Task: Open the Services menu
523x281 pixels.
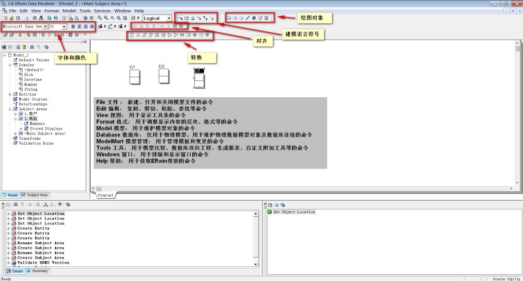Action: [102, 11]
